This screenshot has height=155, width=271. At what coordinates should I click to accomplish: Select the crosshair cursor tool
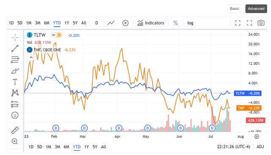coord(15,37)
